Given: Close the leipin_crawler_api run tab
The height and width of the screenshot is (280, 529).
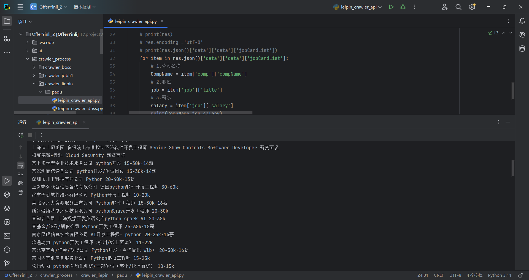Looking at the screenshot, I should pos(84,122).
